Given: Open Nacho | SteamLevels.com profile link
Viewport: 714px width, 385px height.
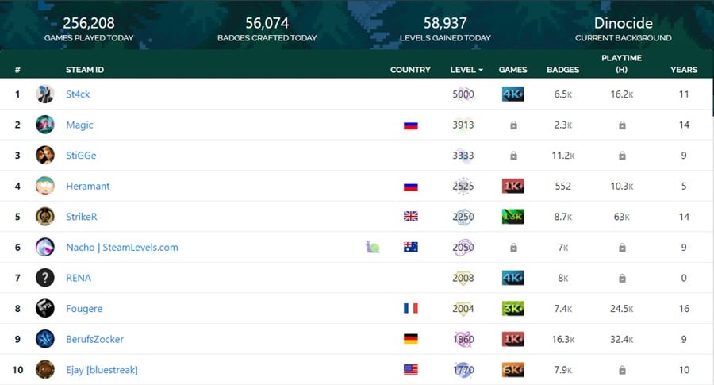Looking at the screenshot, I should pyautogui.click(x=122, y=248).
